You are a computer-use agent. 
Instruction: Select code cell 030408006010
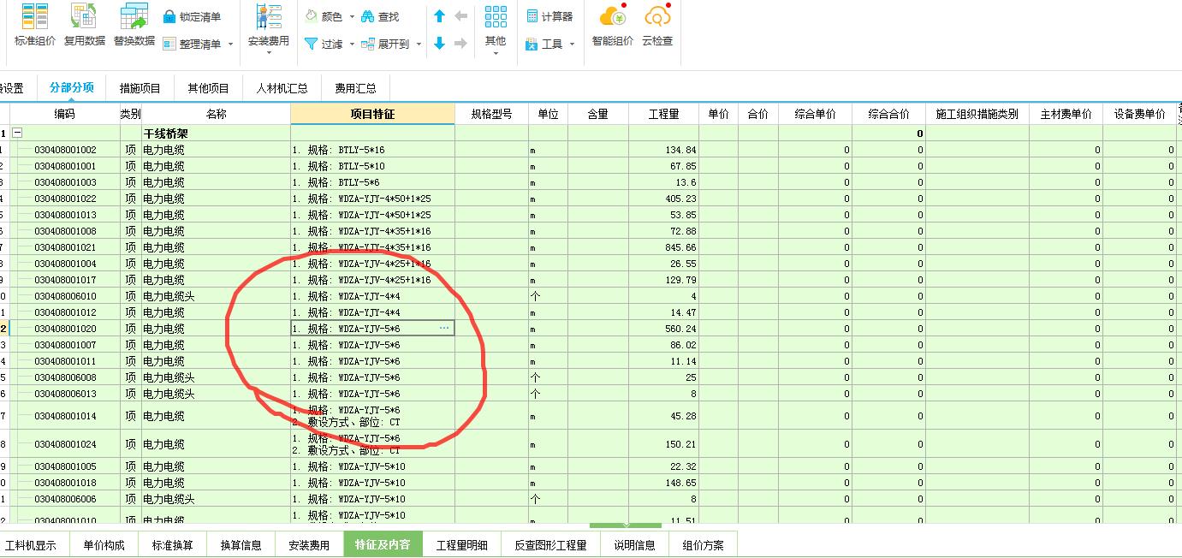coord(65,296)
